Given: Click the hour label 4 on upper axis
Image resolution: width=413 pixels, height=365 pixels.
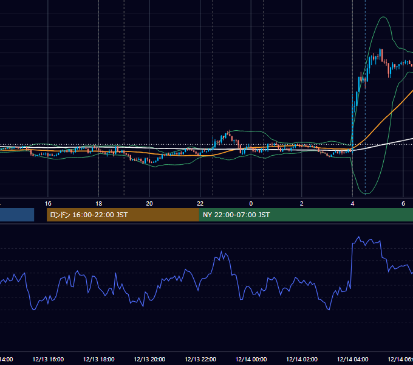Looking at the screenshot, I should click(x=352, y=204).
